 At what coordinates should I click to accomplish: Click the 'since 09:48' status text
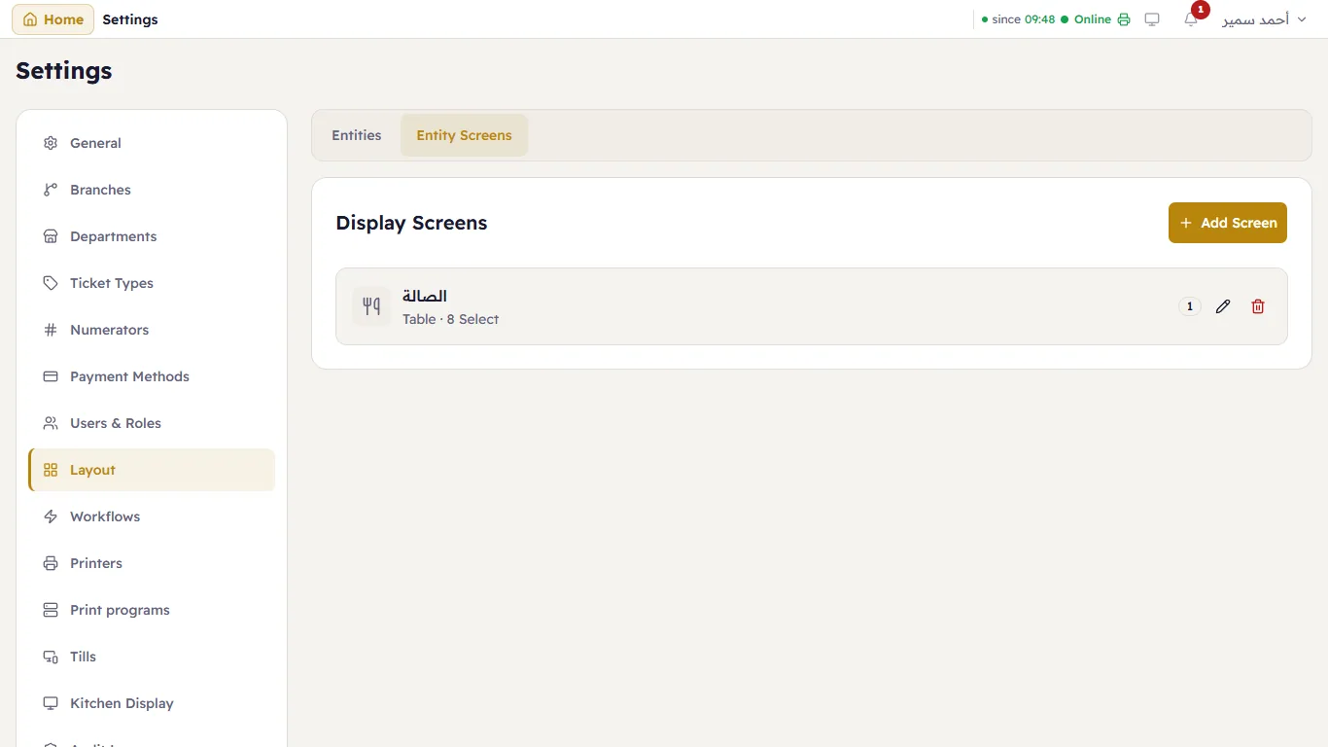(1024, 19)
